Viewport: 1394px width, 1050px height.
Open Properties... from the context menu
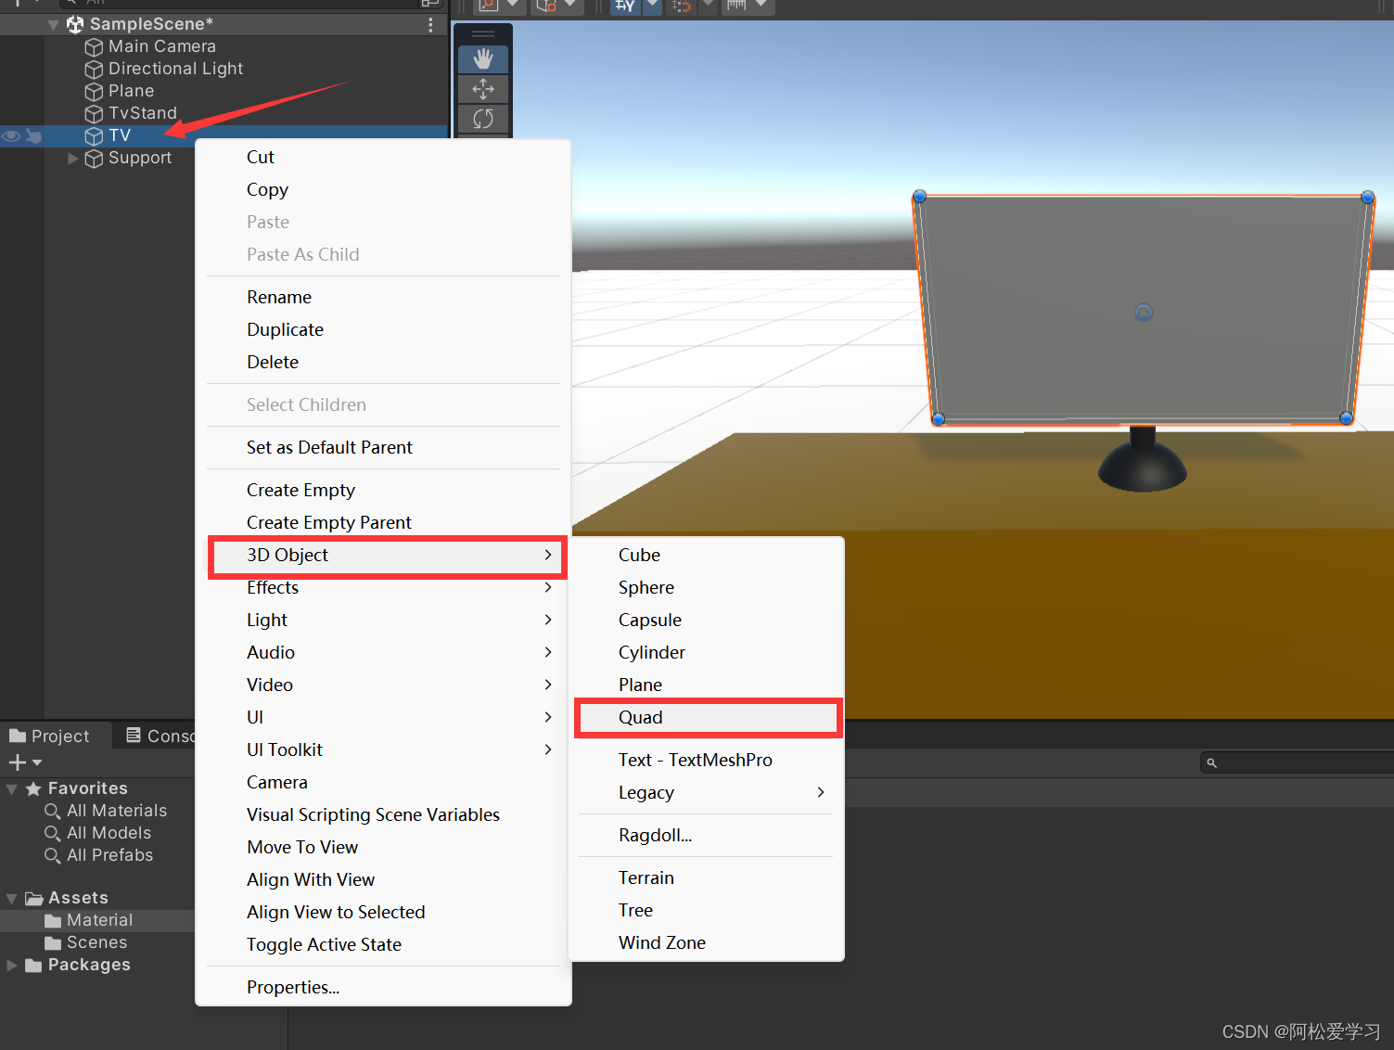tap(383, 987)
